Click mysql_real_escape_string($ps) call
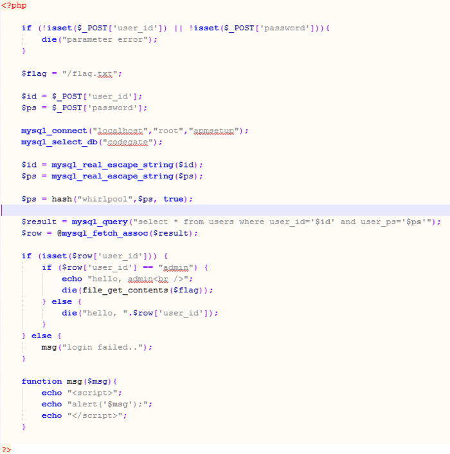The image size is (450, 454). pos(127,176)
